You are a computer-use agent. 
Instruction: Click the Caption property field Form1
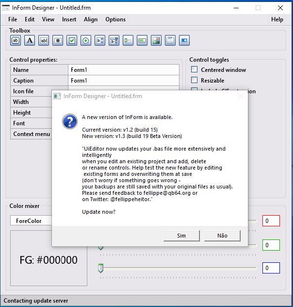pos(124,81)
